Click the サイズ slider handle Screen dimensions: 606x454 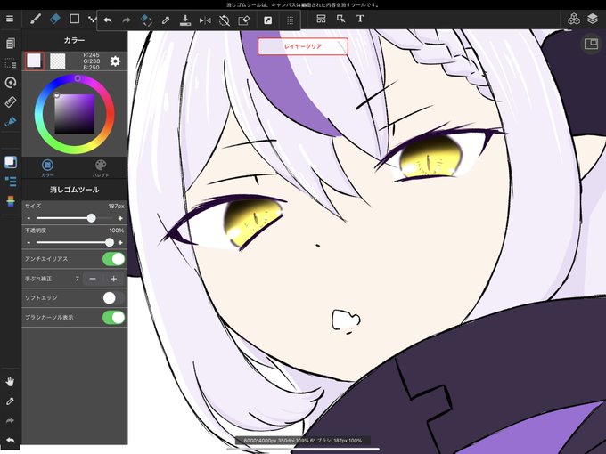point(91,218)
